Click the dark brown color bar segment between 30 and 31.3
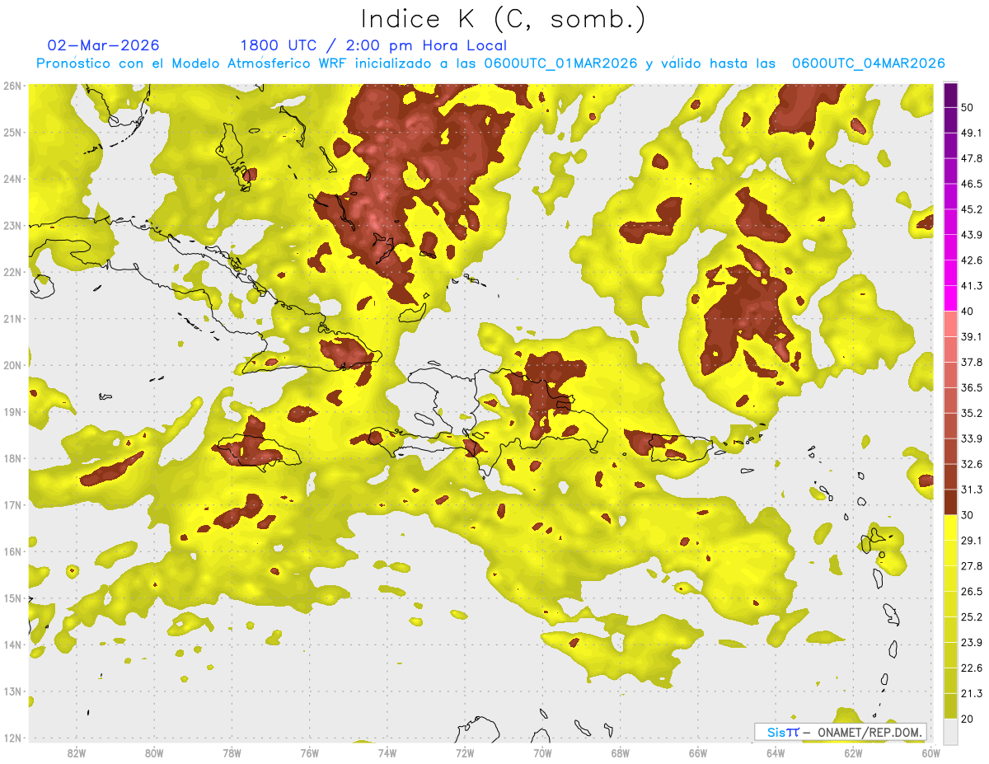Screen dimensions: 989x764 tap(950, 502)
